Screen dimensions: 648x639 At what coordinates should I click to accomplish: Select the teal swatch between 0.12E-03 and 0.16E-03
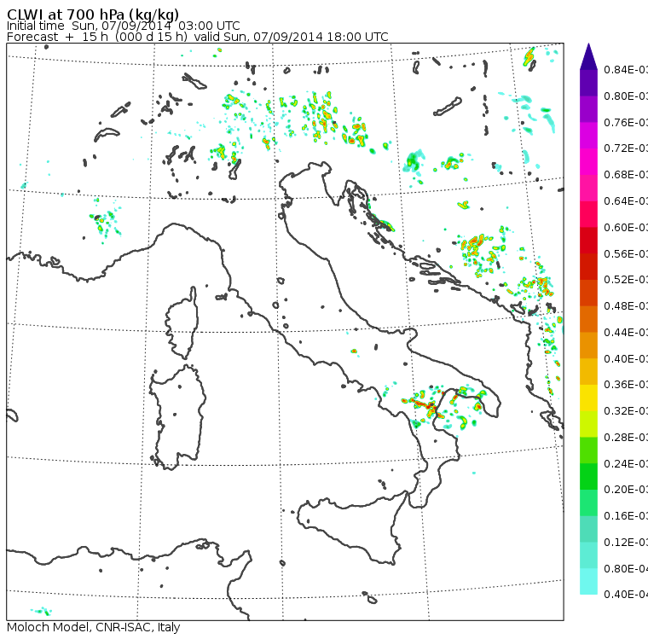pyautogui.click(x=588, y=529)
